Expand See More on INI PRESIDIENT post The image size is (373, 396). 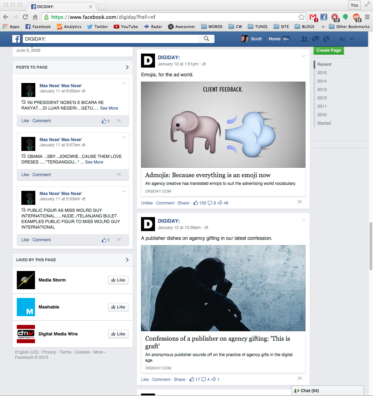(109, 108)
